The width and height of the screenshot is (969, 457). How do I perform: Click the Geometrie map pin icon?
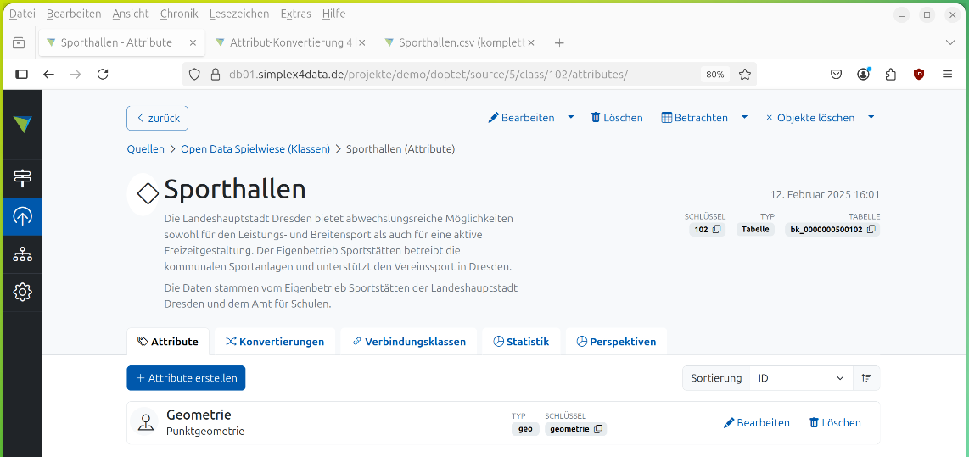pos(145,423)
